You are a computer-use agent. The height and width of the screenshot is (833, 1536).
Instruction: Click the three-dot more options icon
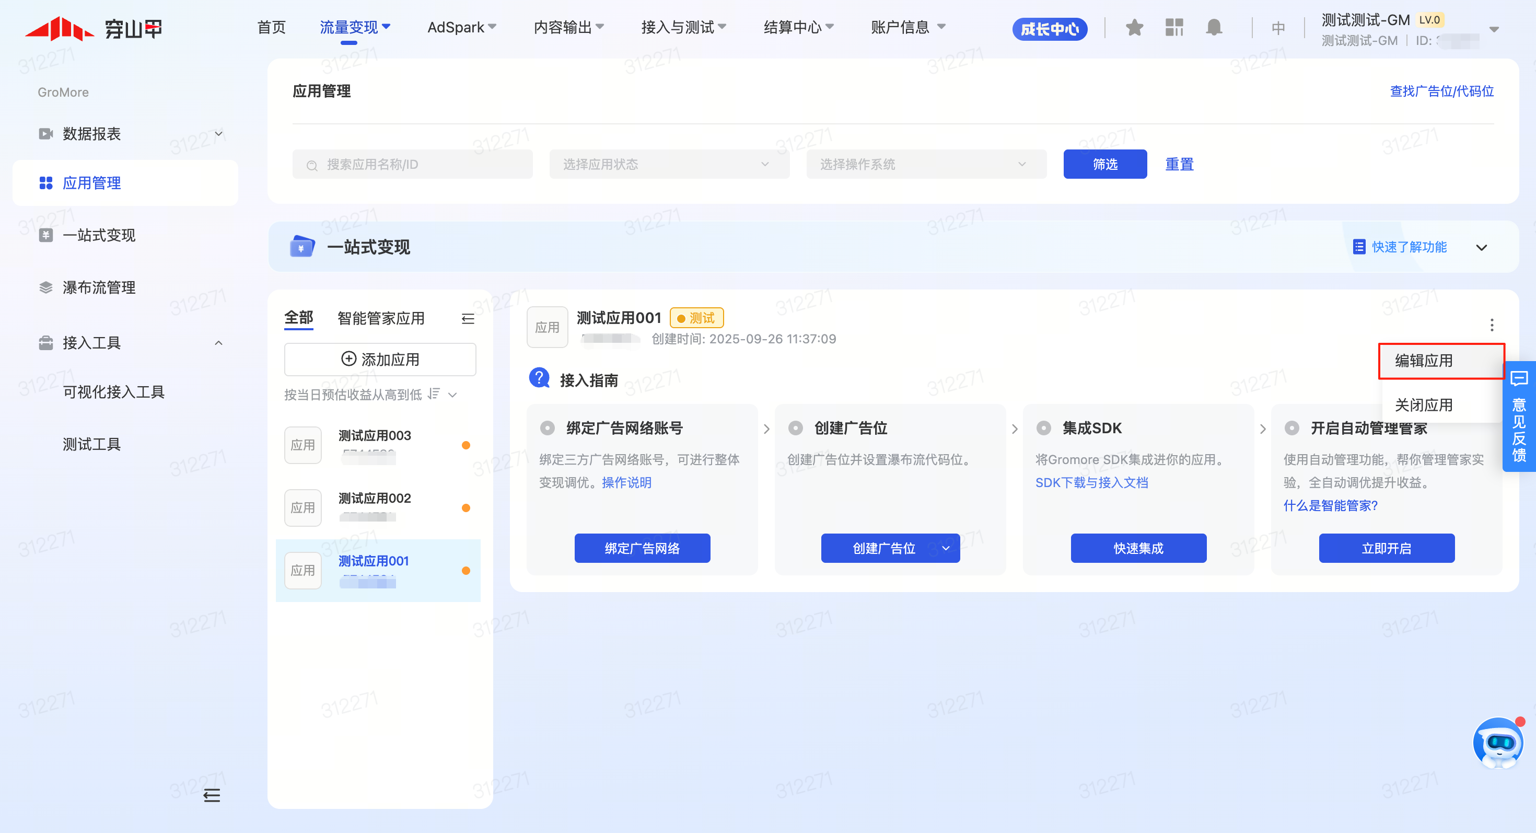[1492, 325]
